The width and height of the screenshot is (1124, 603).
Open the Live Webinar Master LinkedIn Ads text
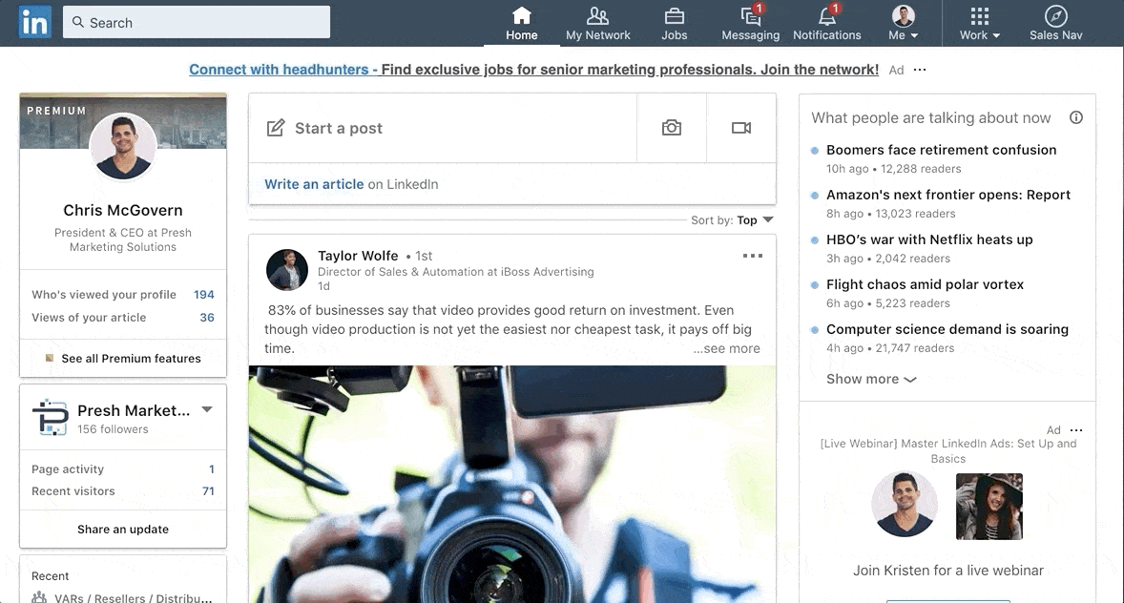point(947,451)
